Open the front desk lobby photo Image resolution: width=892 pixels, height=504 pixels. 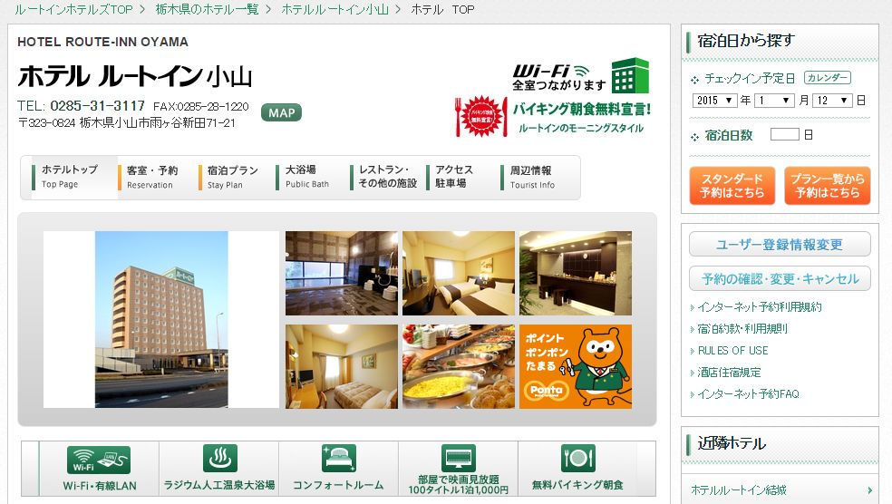click(x=575, y=273)
